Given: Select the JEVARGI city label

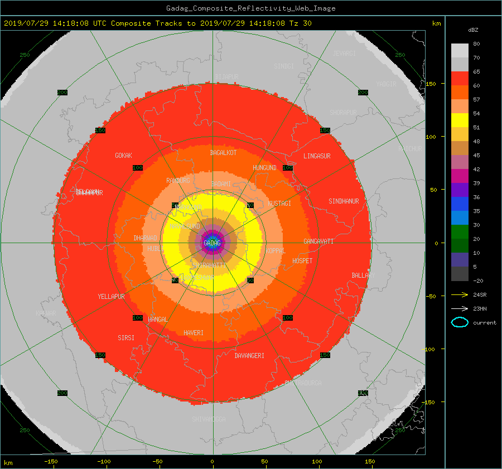Looking at the screenshot, I should coord(344,54).
